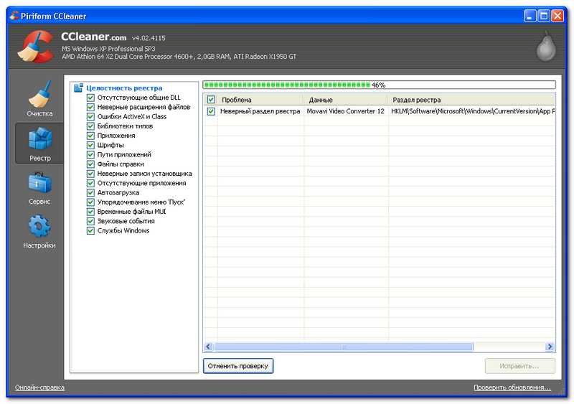Viewport: 574px width, 404px height.
Task: Toggle Библиотеки типов checkbox
Action: pos(90,126)
